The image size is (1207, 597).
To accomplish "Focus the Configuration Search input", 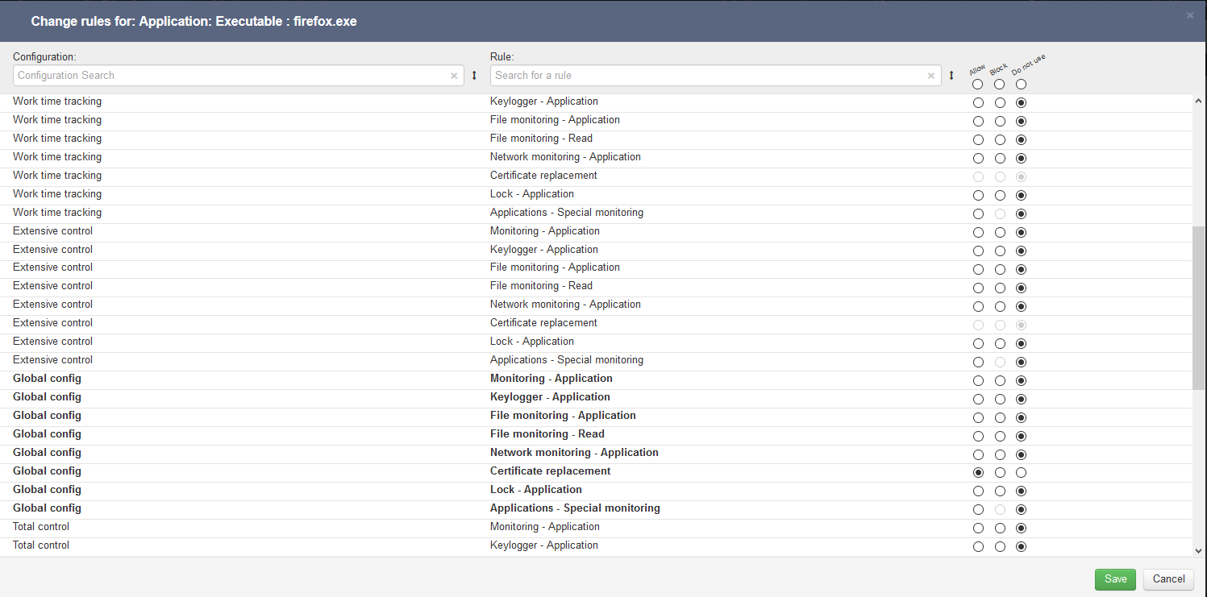I will point(230,76).
